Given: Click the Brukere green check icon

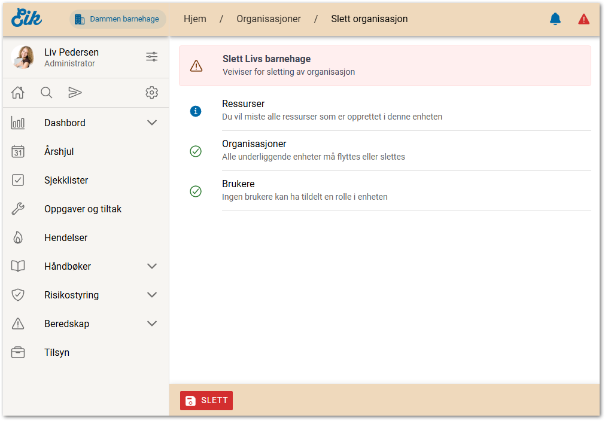Looking at the screenshot, I should [196, 191].
